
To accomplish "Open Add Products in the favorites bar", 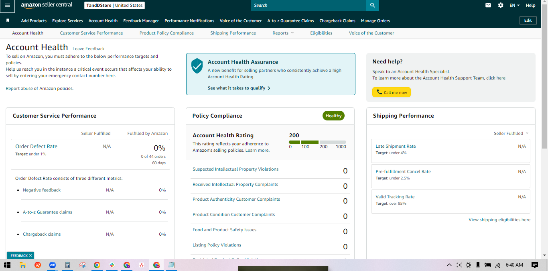I will (34, 20).
